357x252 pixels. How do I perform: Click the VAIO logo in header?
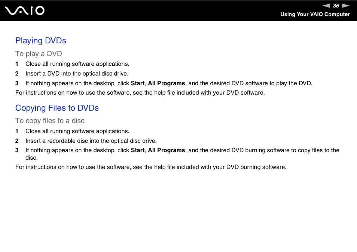point(25,11)
